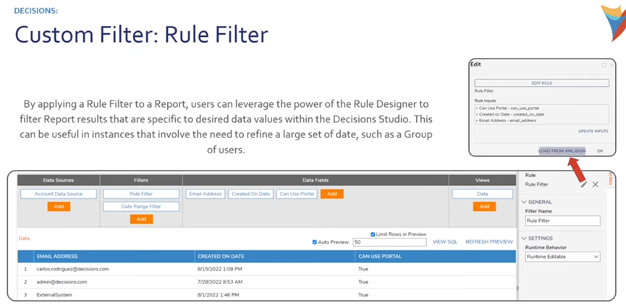
Task: Click the EDIT RULE button in Edit dialog
Action: [x=542, y=83]
